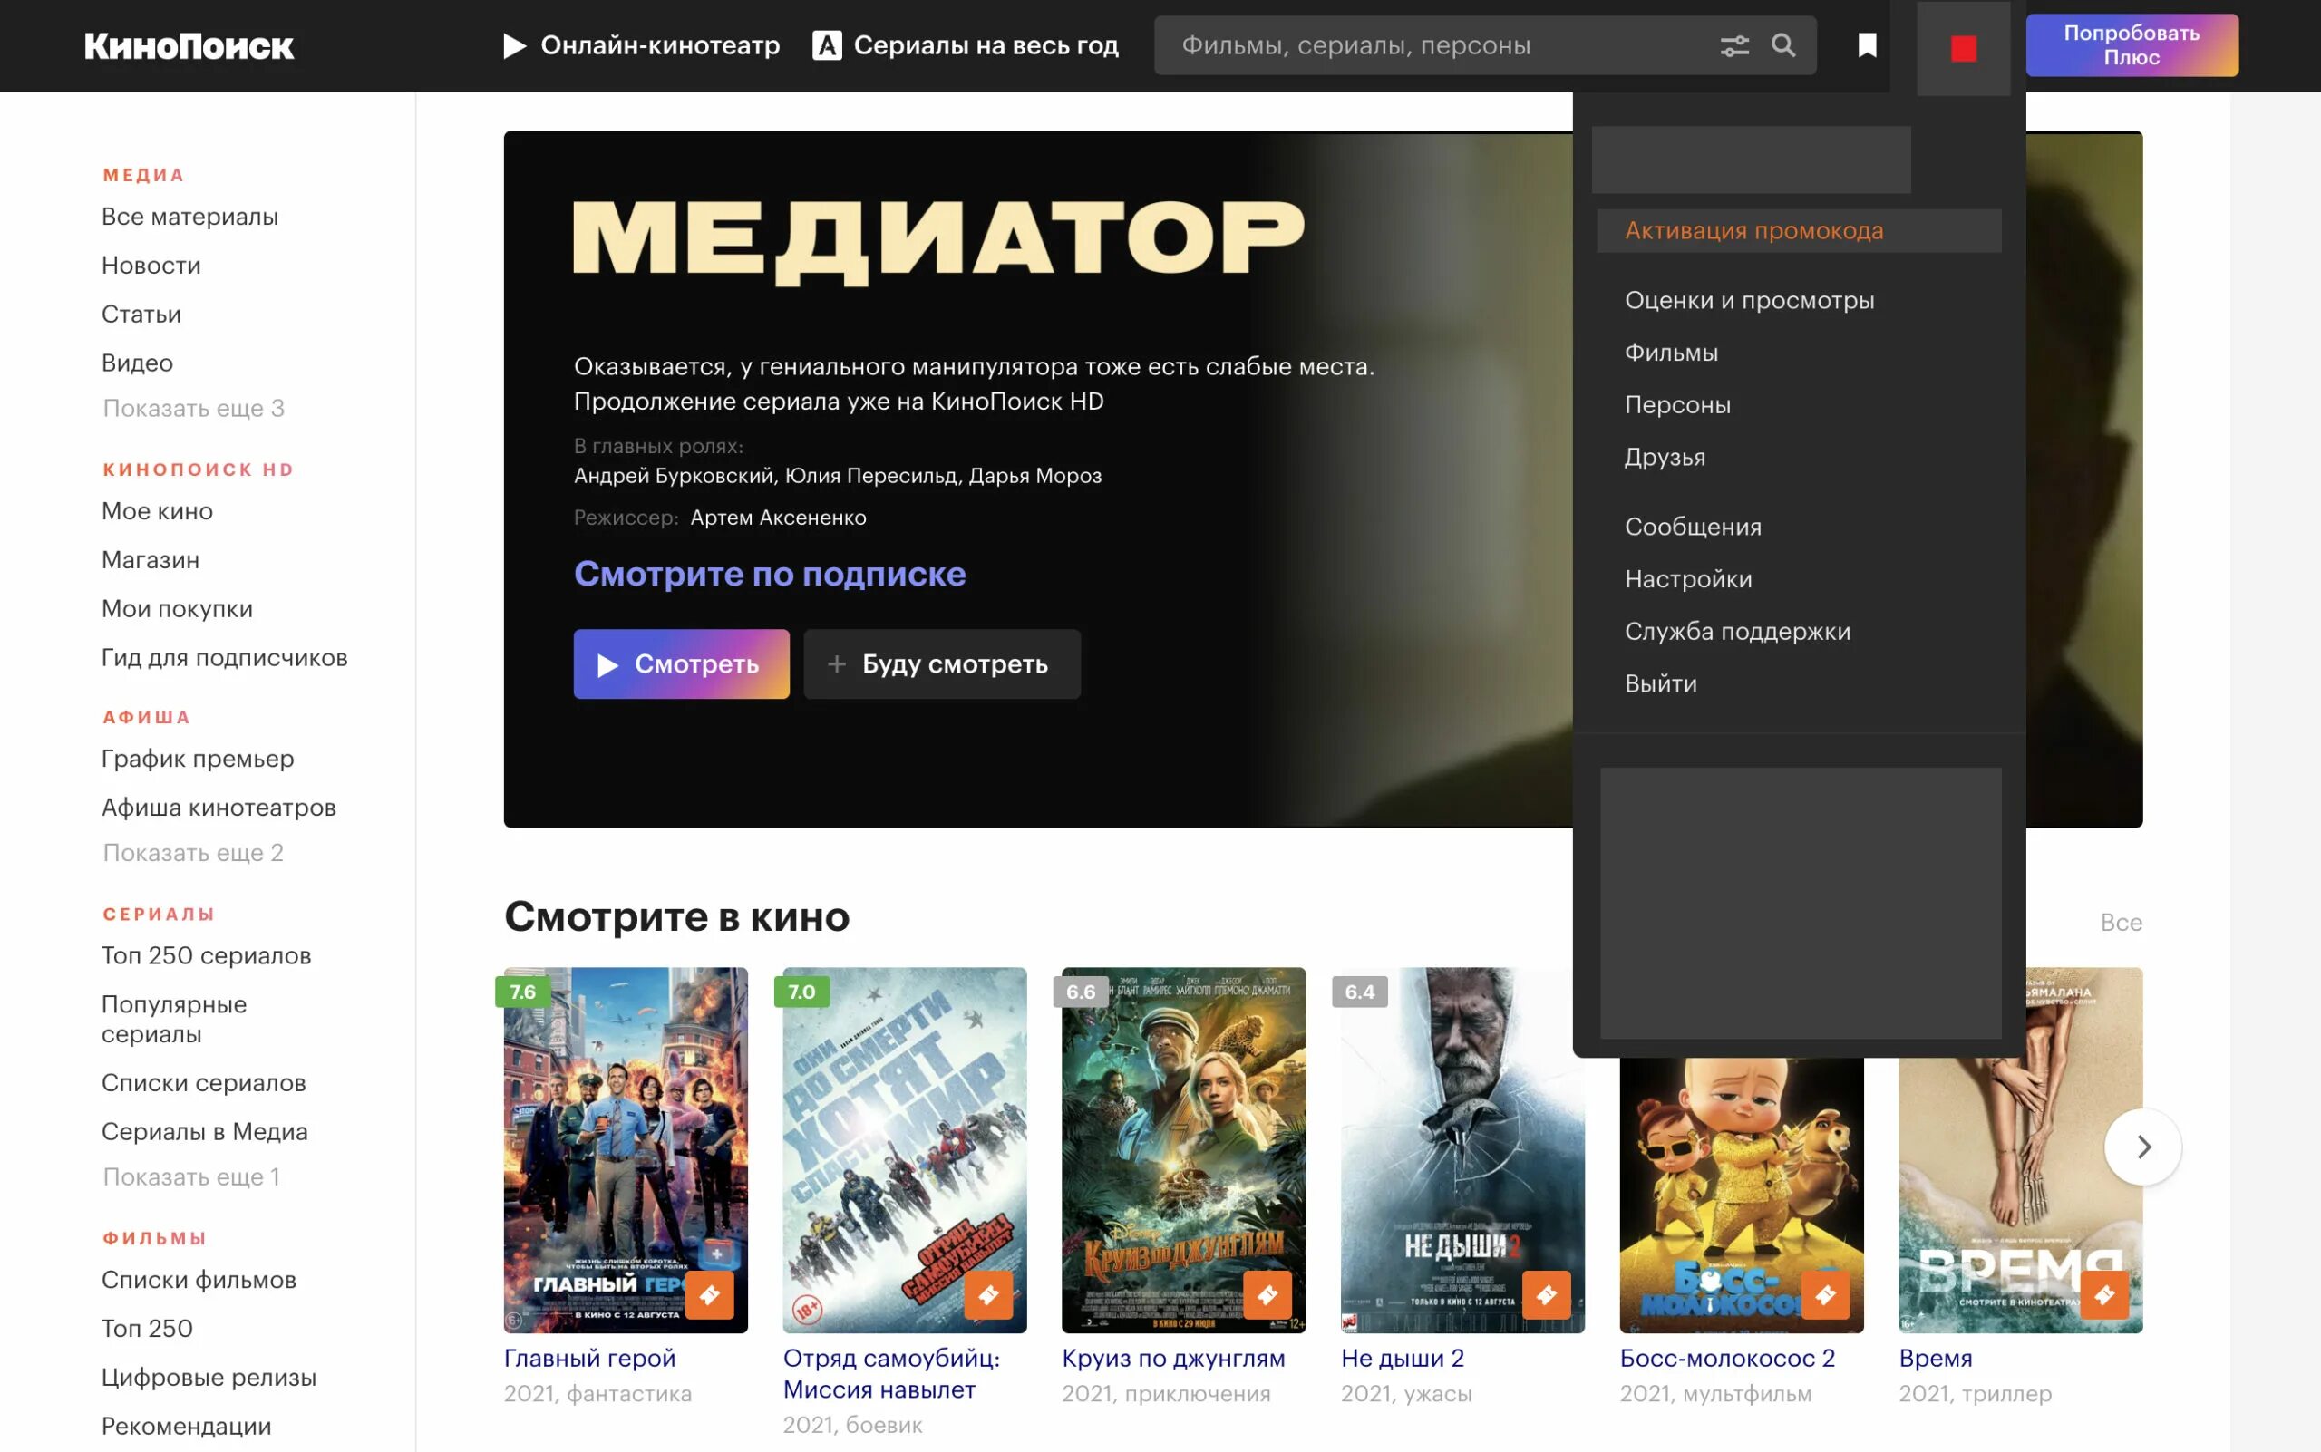Click Попробовать Плюс button
Screen dimensions: 2321x1452
2132,45
